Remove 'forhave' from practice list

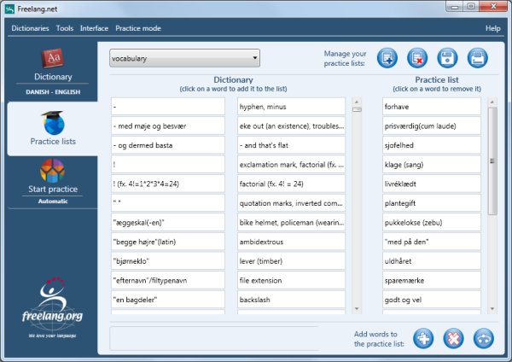click(432, 107)
